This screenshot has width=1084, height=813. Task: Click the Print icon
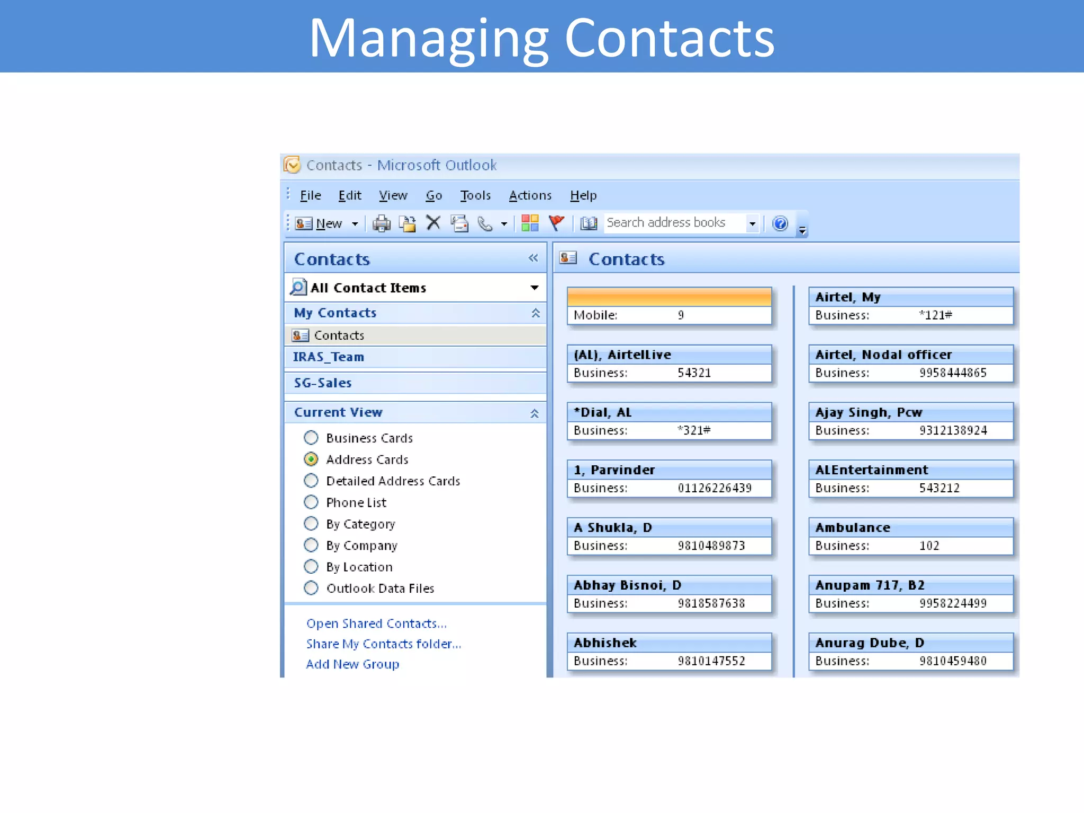(381, 223)
